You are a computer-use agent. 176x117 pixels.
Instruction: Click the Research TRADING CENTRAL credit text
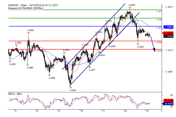tap(26, 8)
